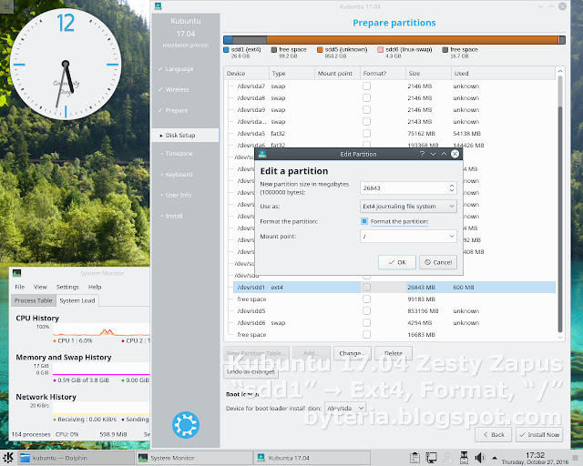Open the display configuration tray icon
The width and height of the screenshot is (583, 466).
tap(431, 458)
